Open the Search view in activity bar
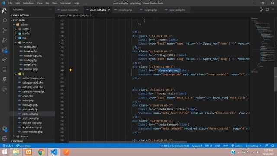The height and width of the screenshot is (156, 277). (x=4, y=20)
